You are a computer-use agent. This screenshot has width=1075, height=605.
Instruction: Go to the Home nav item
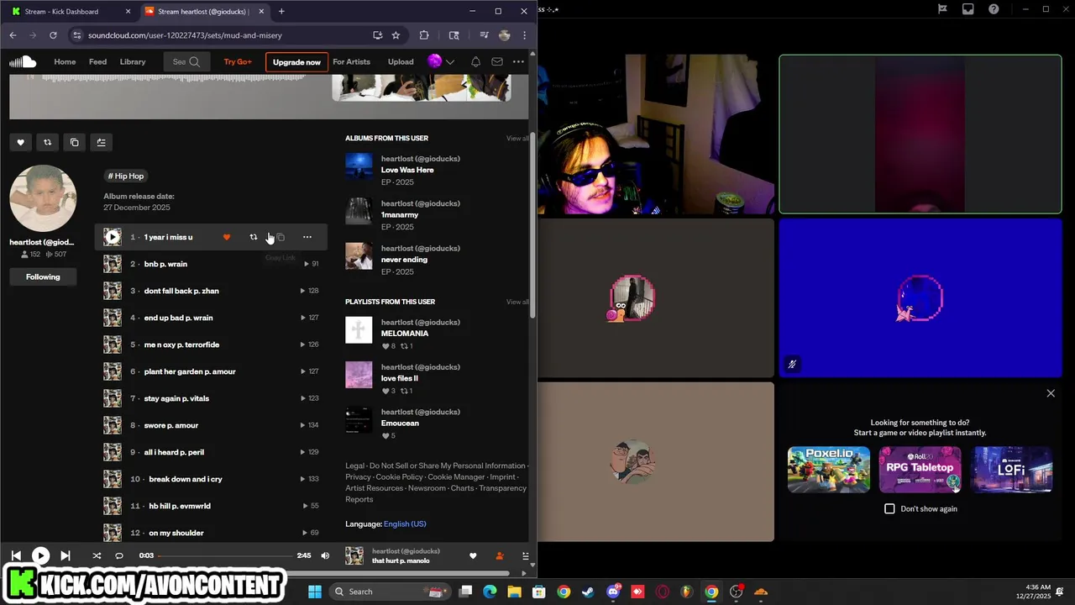65,61
